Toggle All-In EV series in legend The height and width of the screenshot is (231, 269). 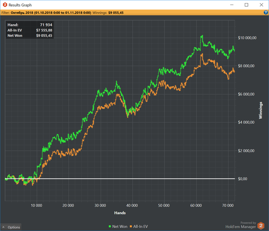click(139, 226)
